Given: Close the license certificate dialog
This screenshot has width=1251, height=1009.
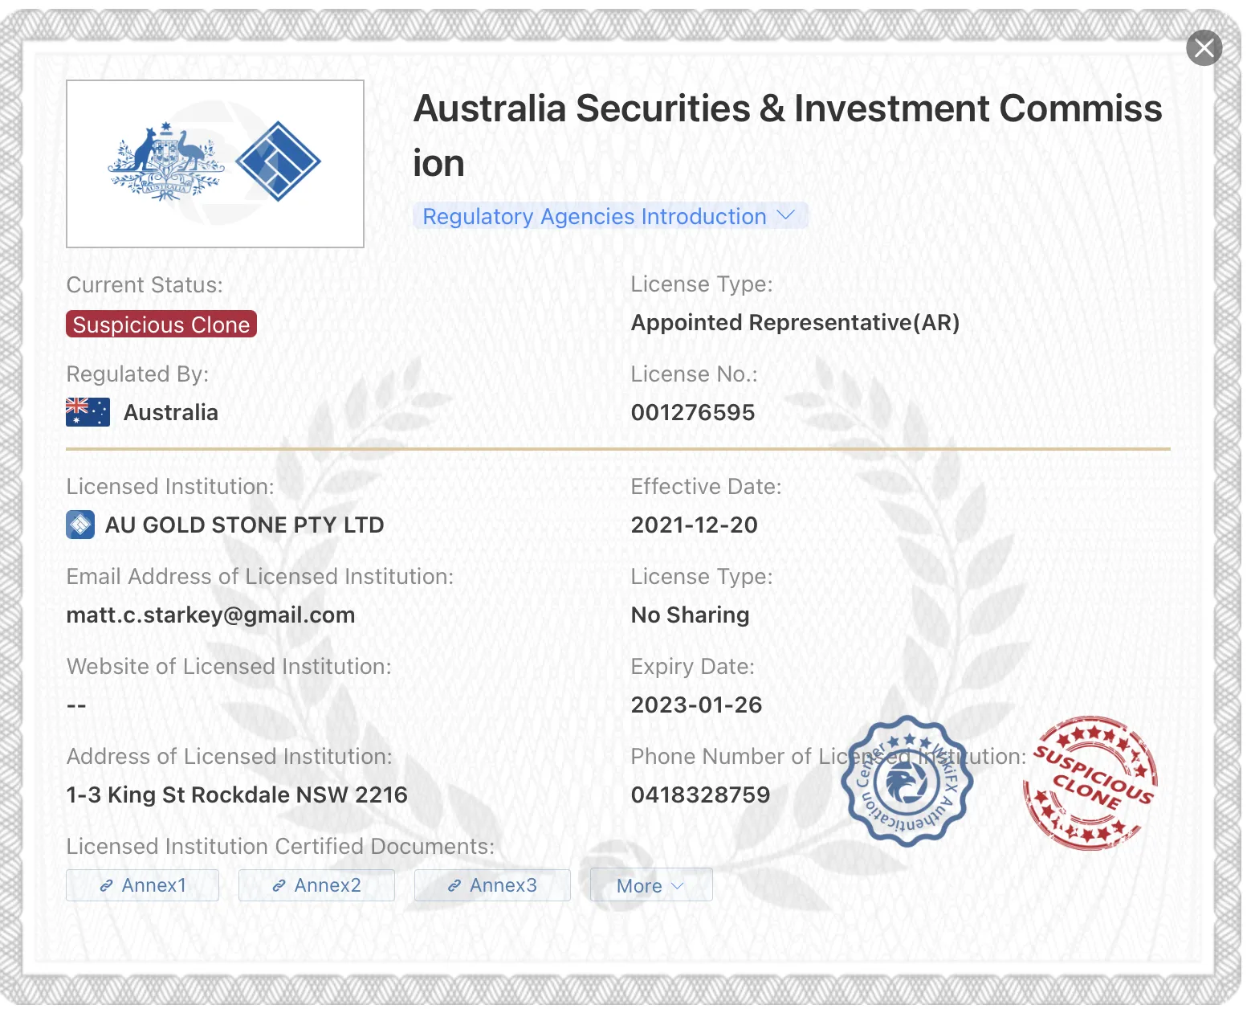Looking at the screenshot, I should 1204,48.
